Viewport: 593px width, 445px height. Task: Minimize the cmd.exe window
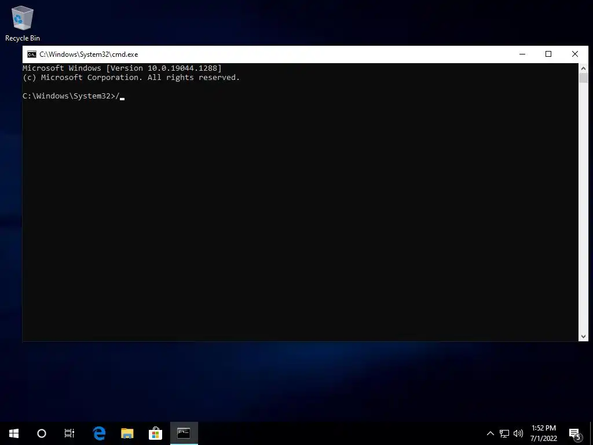[522, 54]
